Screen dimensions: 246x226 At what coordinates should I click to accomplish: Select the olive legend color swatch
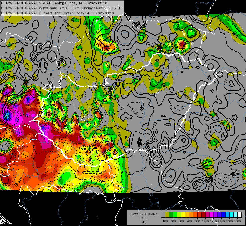167,215
